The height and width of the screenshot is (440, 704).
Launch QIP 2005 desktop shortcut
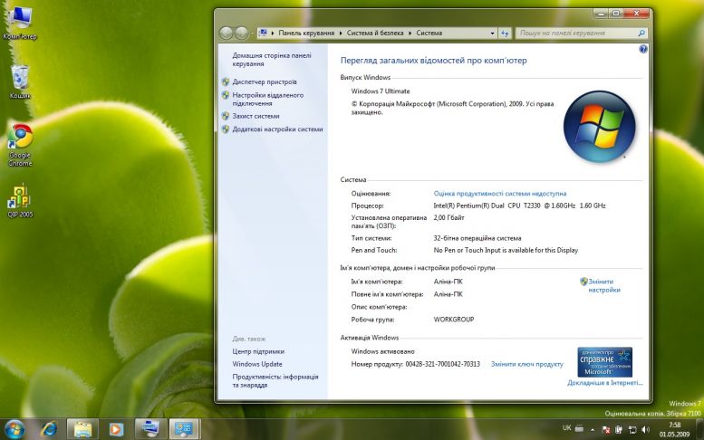click(x=20, y=201)
